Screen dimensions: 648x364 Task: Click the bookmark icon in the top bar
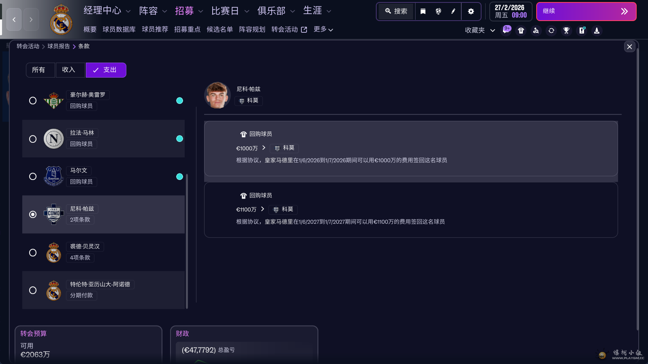pos(423,11)
